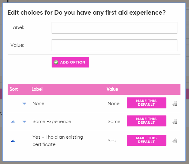Set Yes certificate option as default
This screenshot has height=164, width=189.
146,140
